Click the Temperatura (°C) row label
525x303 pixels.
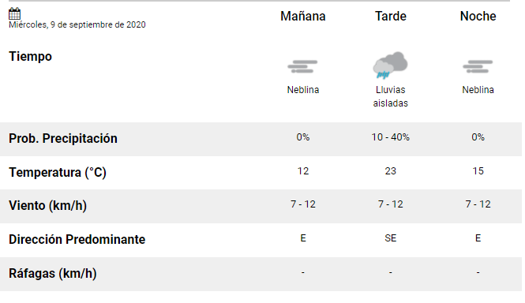click(x=58, y=173)
